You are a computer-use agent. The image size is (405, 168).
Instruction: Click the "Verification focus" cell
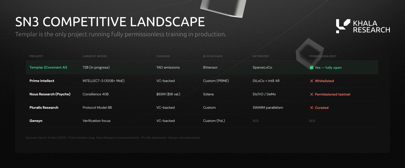click(96, 121)
